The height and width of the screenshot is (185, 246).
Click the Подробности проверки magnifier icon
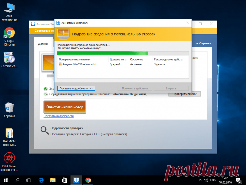pos(45,130)
